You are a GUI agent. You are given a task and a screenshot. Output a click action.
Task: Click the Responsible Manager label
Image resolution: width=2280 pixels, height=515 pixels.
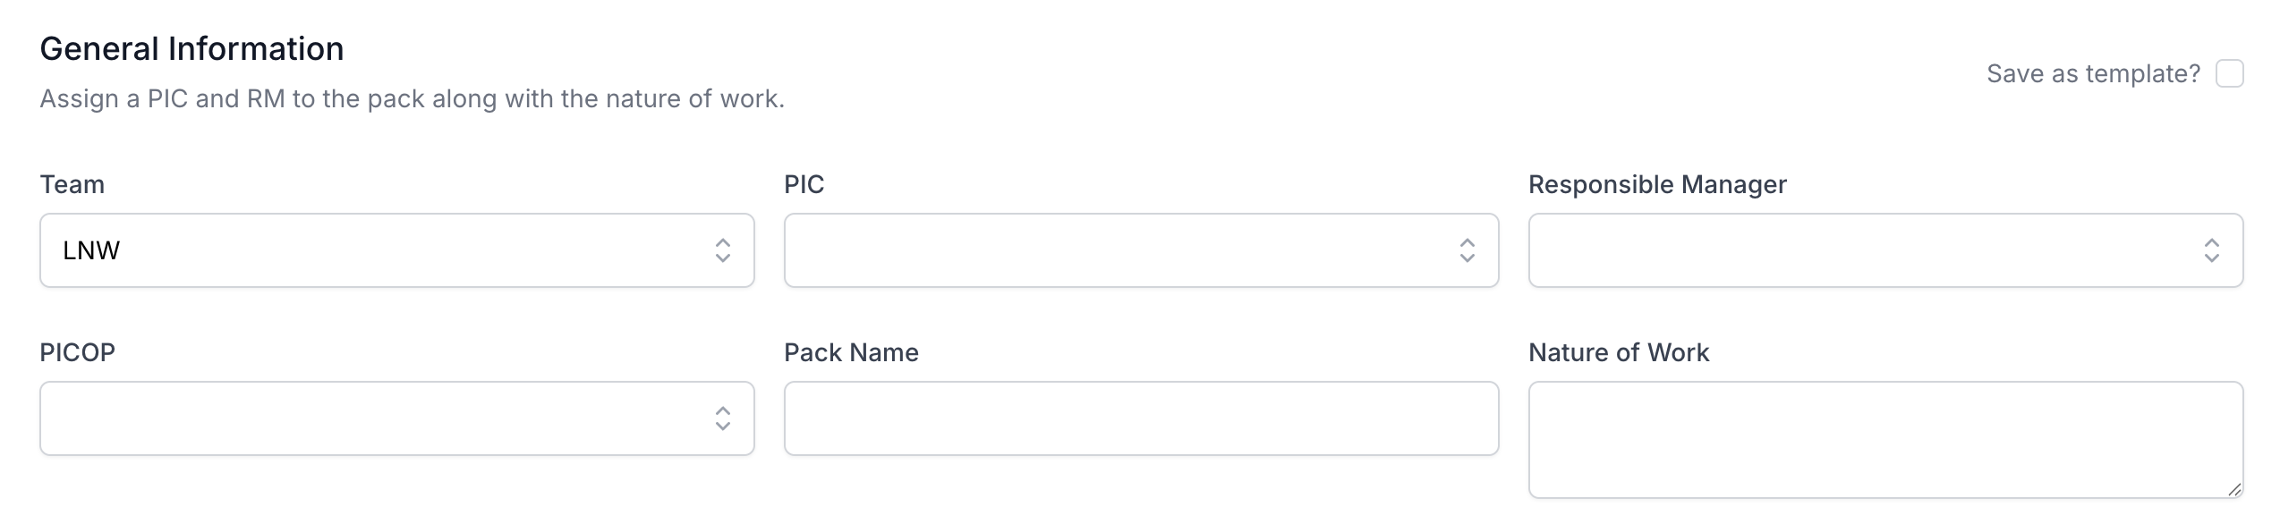click(x=1657, y=184)
